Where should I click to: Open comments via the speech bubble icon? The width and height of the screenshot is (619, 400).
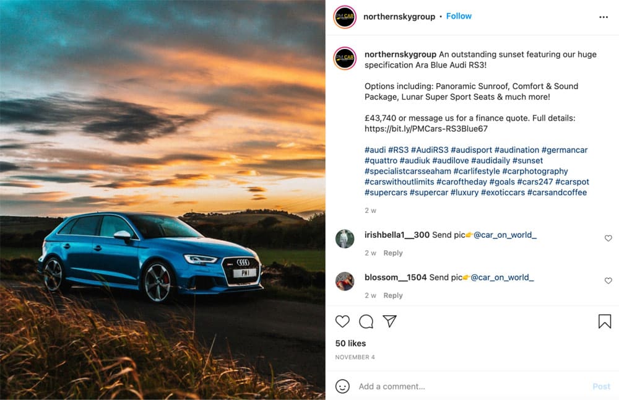tap(366, 321)
